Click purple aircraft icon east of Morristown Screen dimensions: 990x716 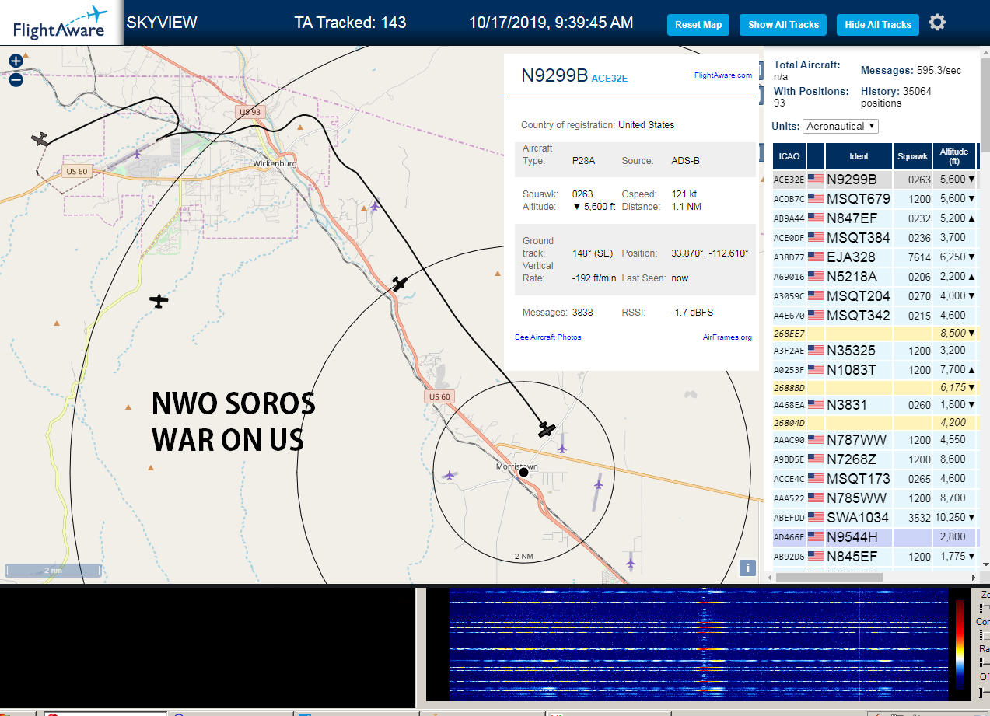tap(598, 484)
